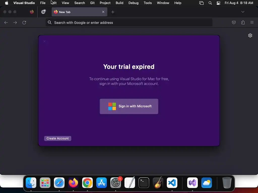The image size is (258, 193).
Task: Open the screen mirroring menu bar icon
Action: coord(201,3)
